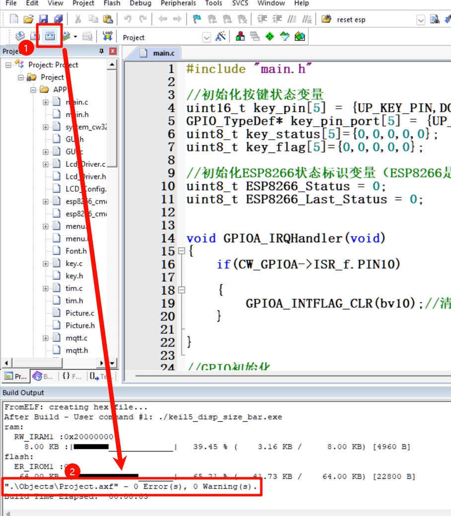Open the Flash menu

tap(112, 3)
